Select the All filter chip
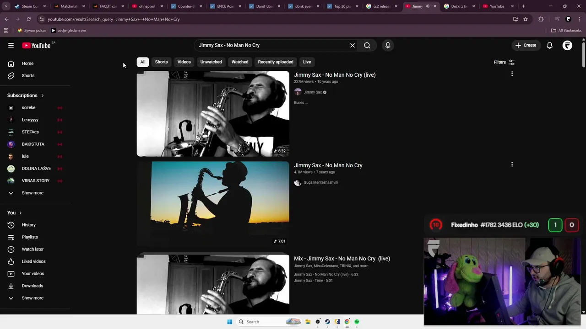Screen dimensions: 586x329 tap(143, 62)
